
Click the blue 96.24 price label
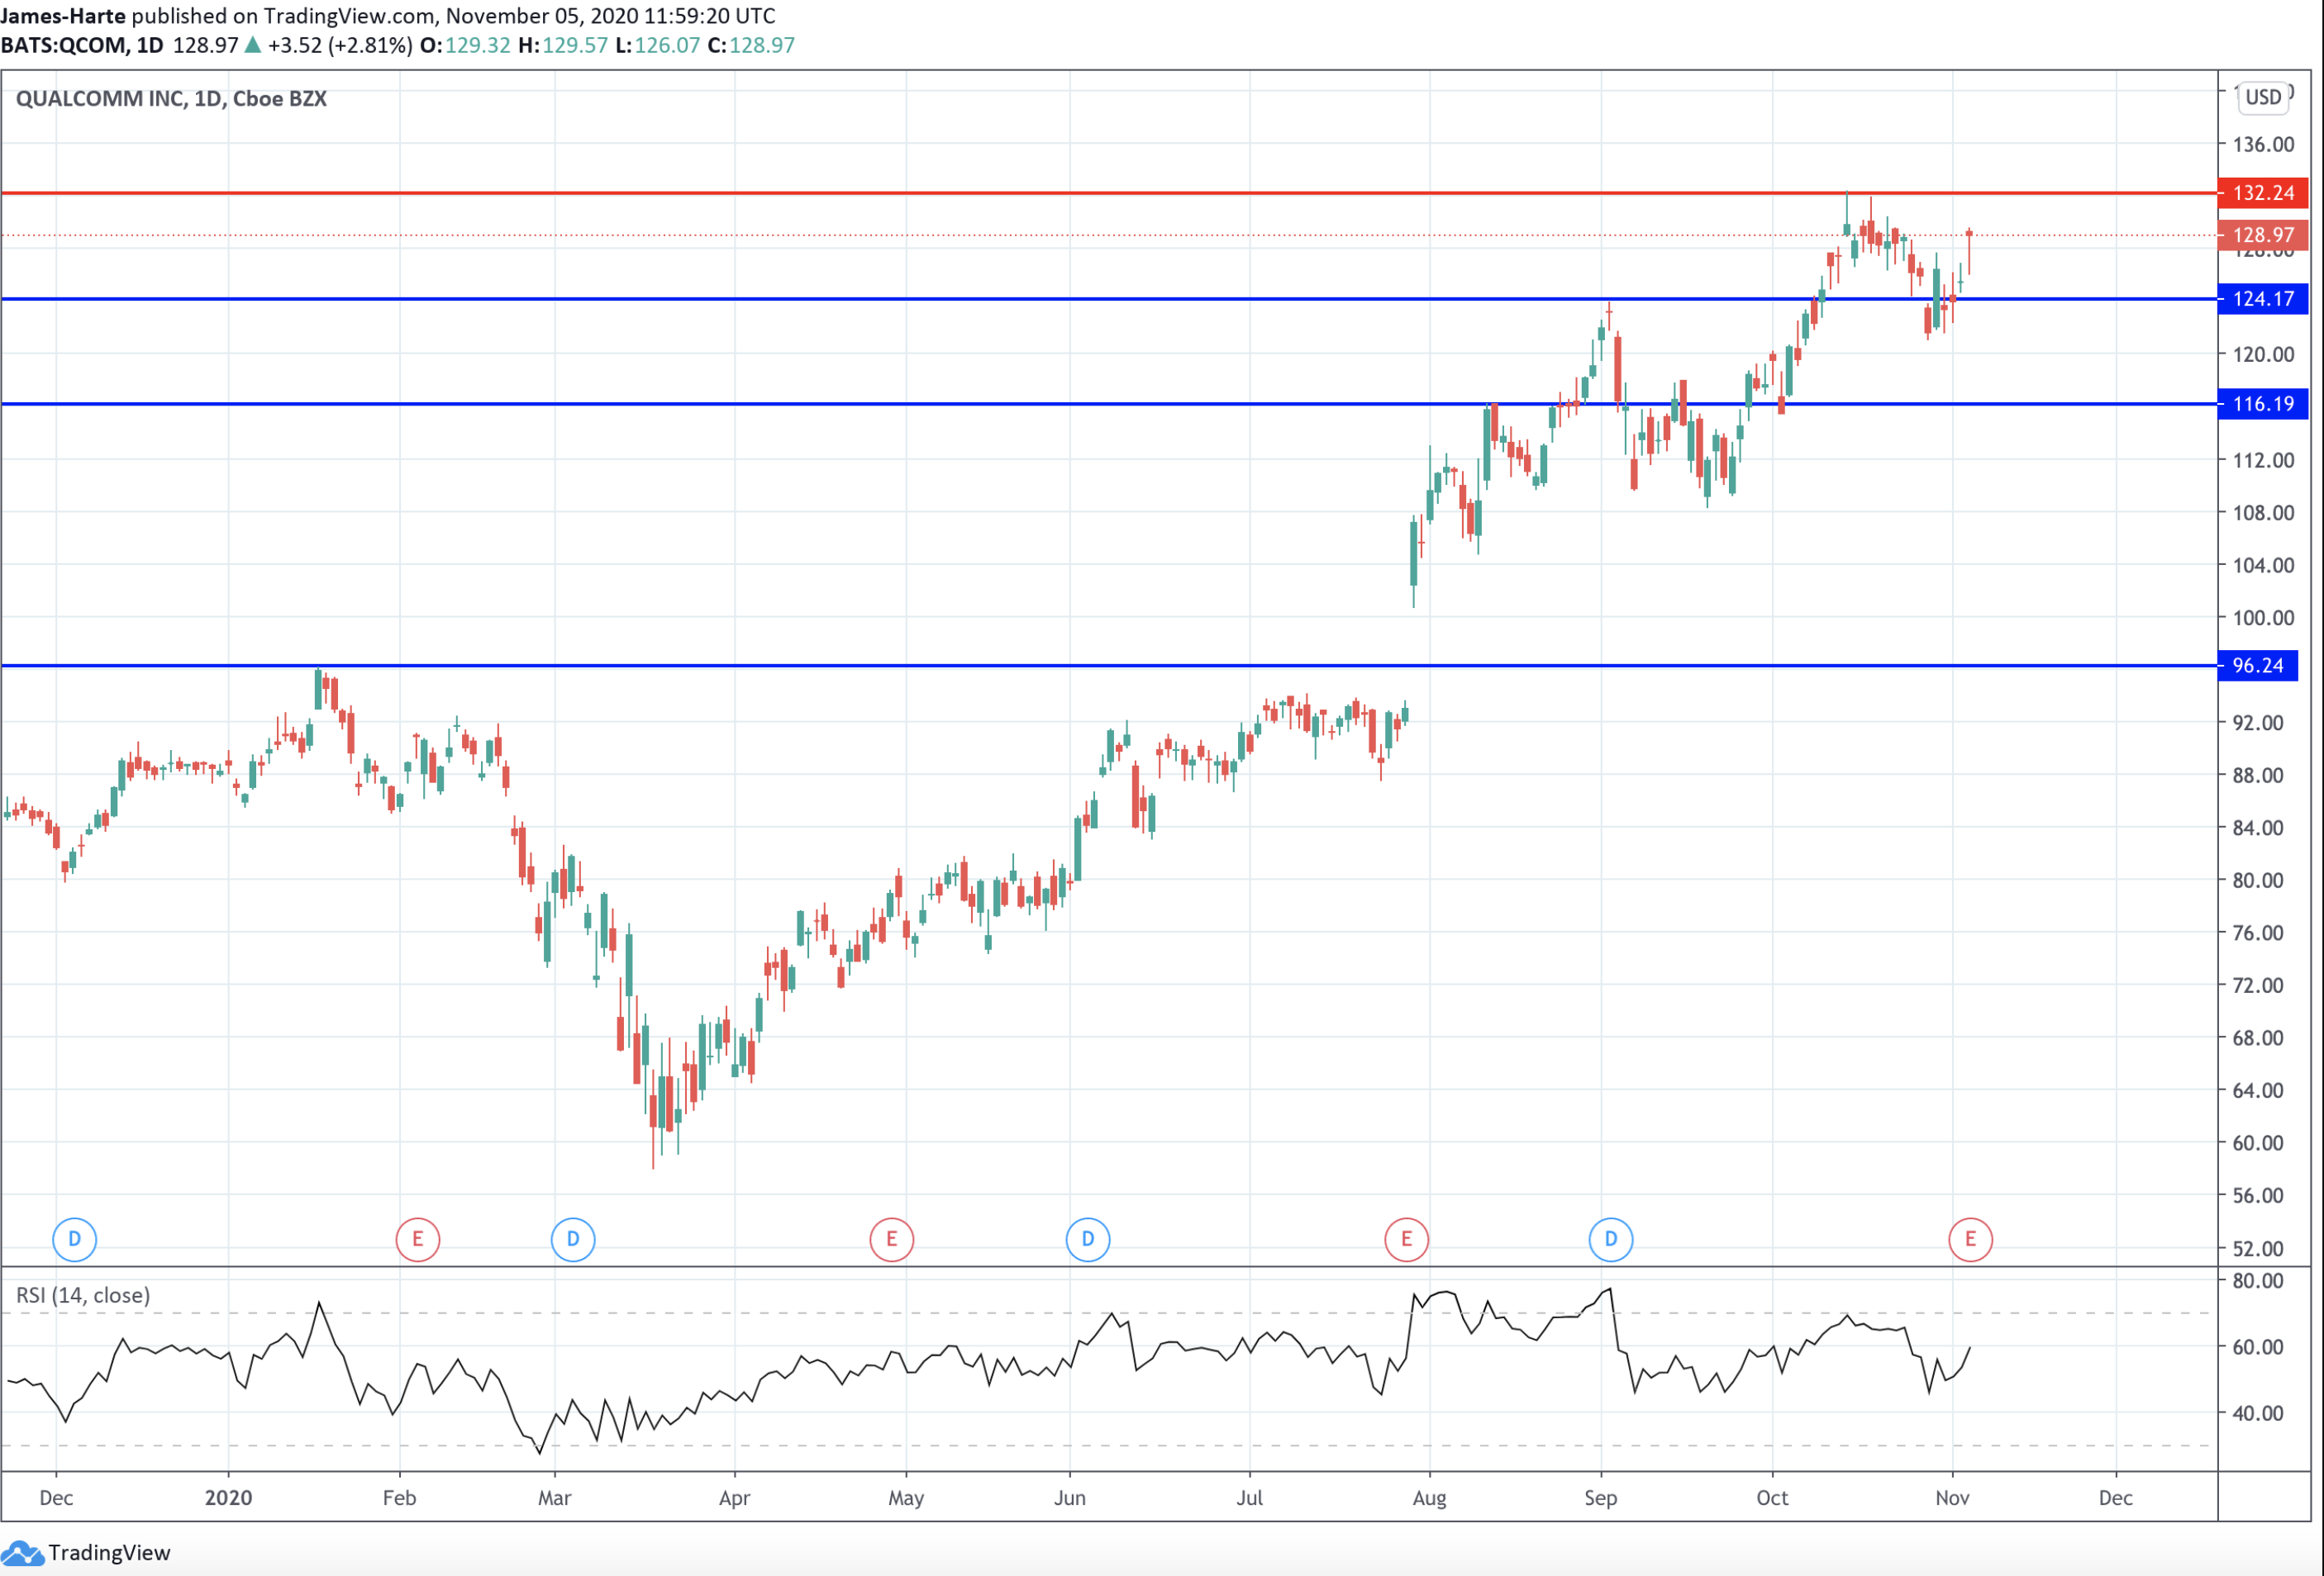(x=2257, y=666)
